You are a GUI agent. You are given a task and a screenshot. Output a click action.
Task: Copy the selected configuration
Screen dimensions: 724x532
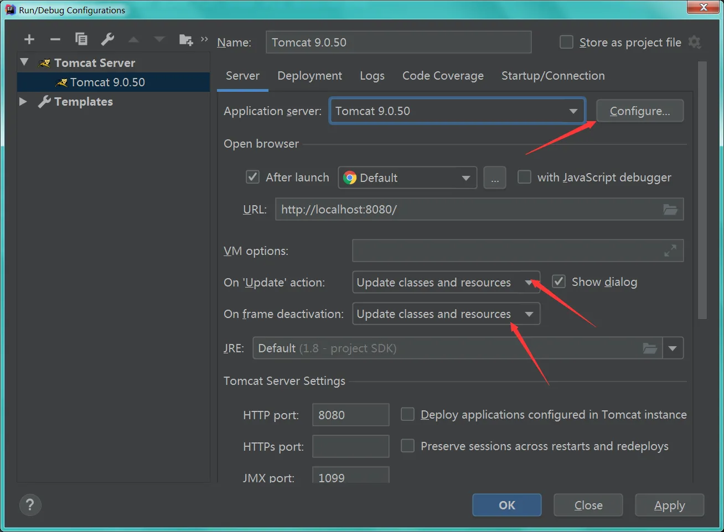pos(81,39)
